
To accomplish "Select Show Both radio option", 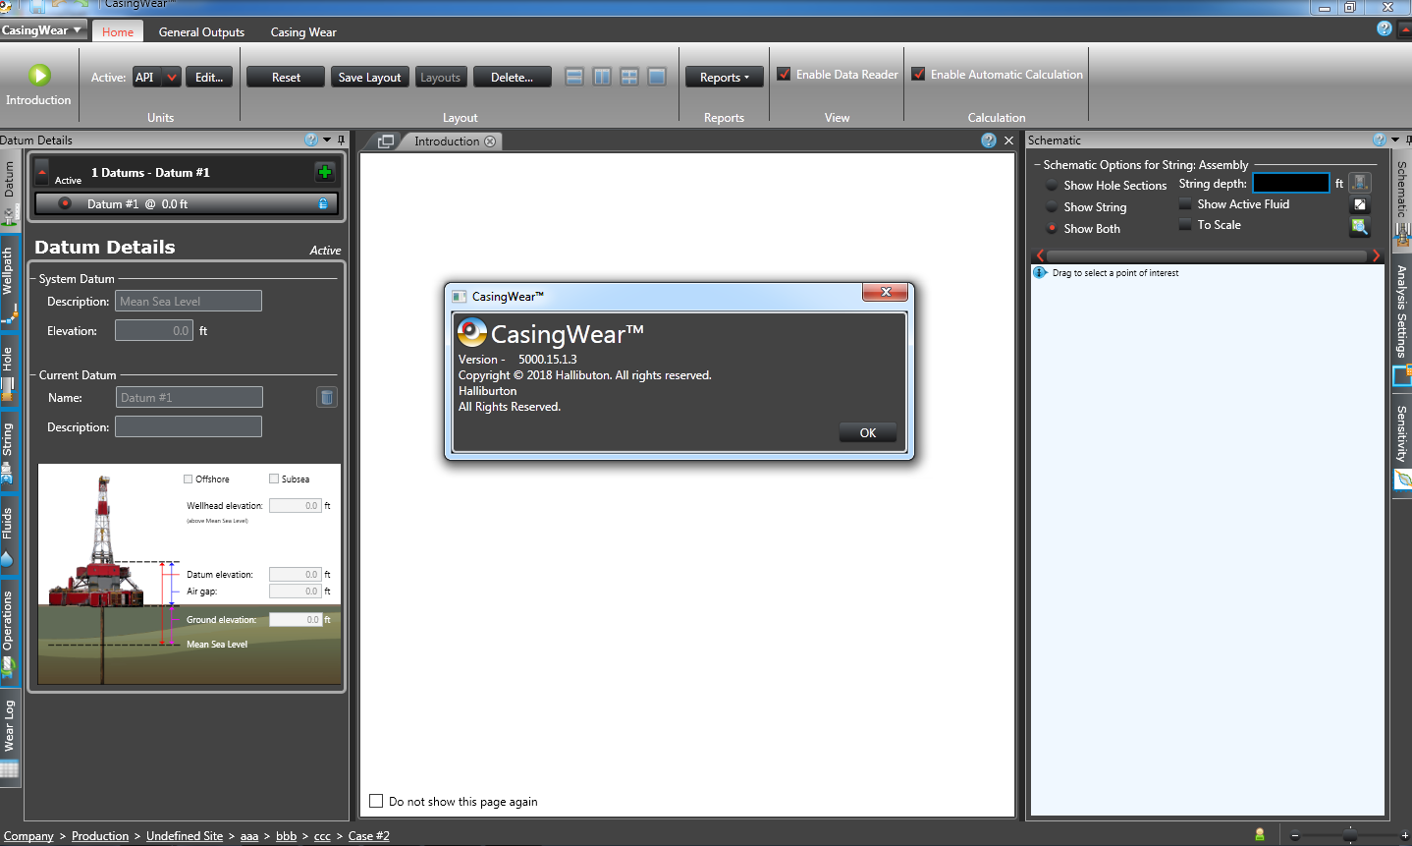I will tap(1052, 228).
